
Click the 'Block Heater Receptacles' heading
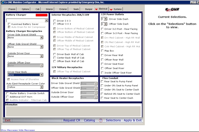coord(68,78)
